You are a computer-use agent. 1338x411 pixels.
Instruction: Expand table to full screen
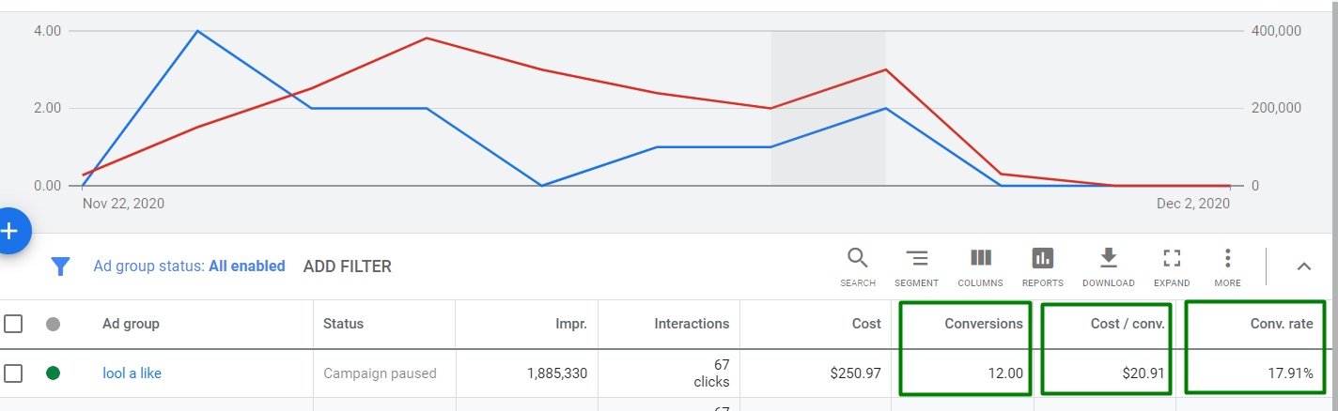tap(1171, 266)
